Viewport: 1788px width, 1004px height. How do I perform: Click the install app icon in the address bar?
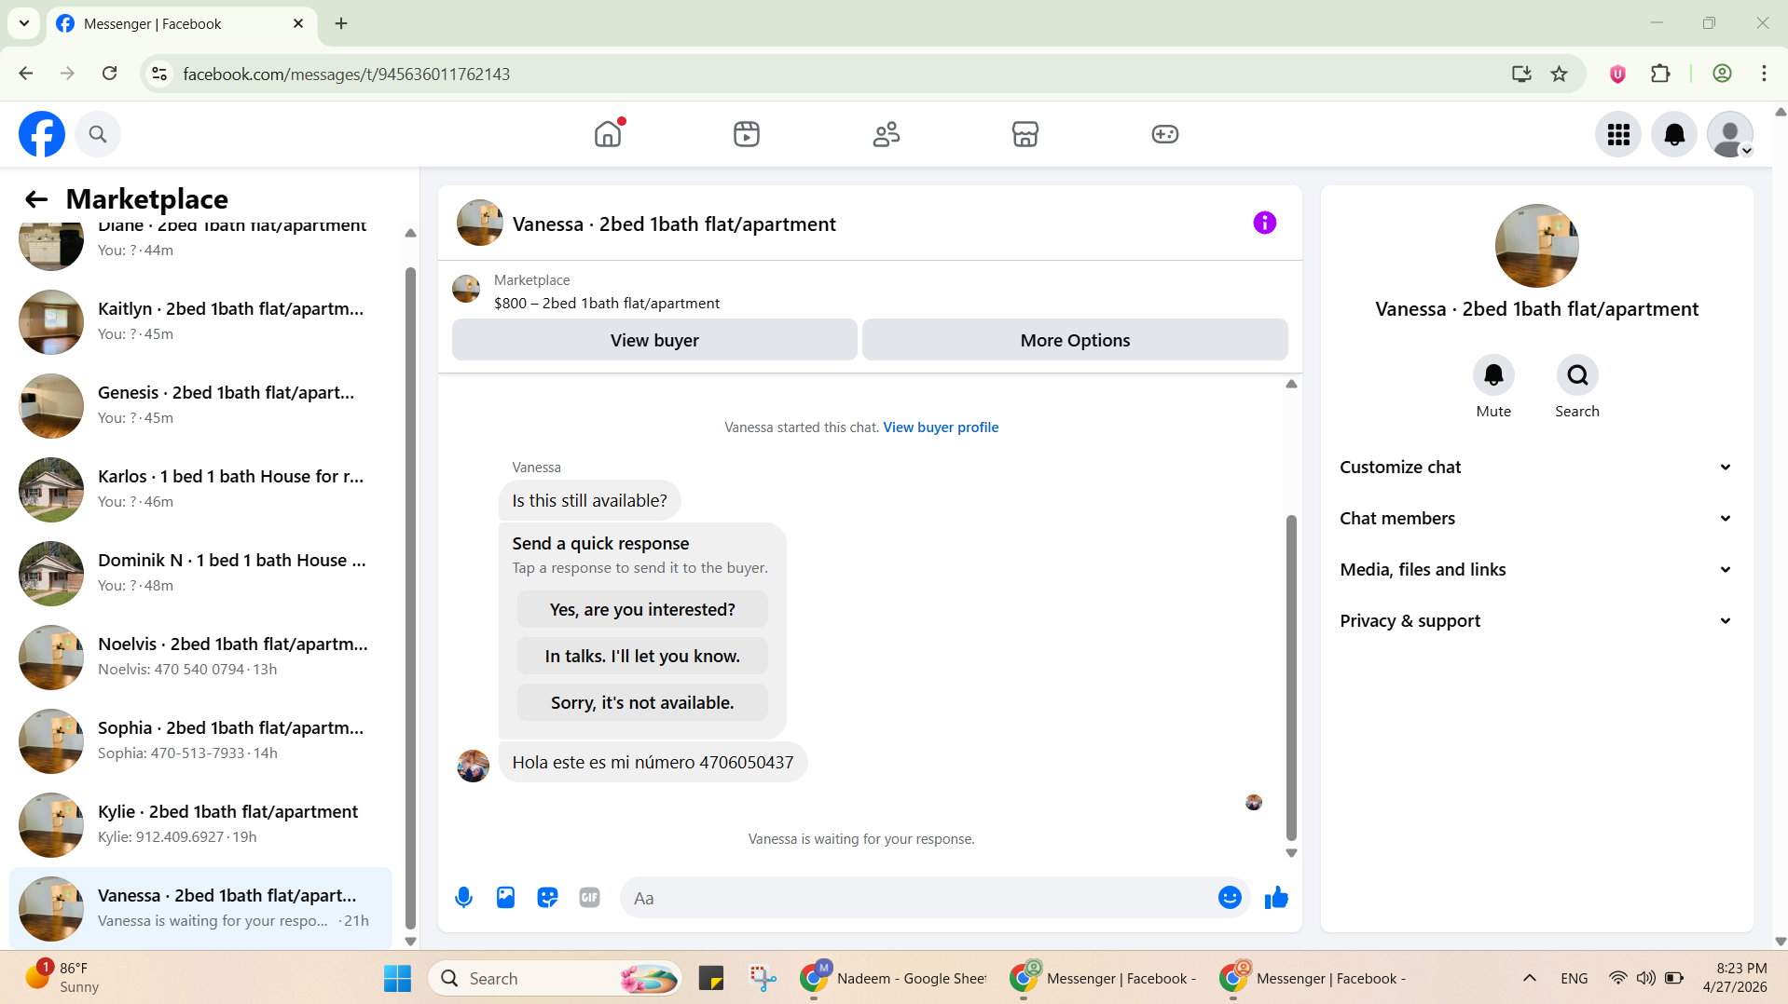tap(1521, 74)
